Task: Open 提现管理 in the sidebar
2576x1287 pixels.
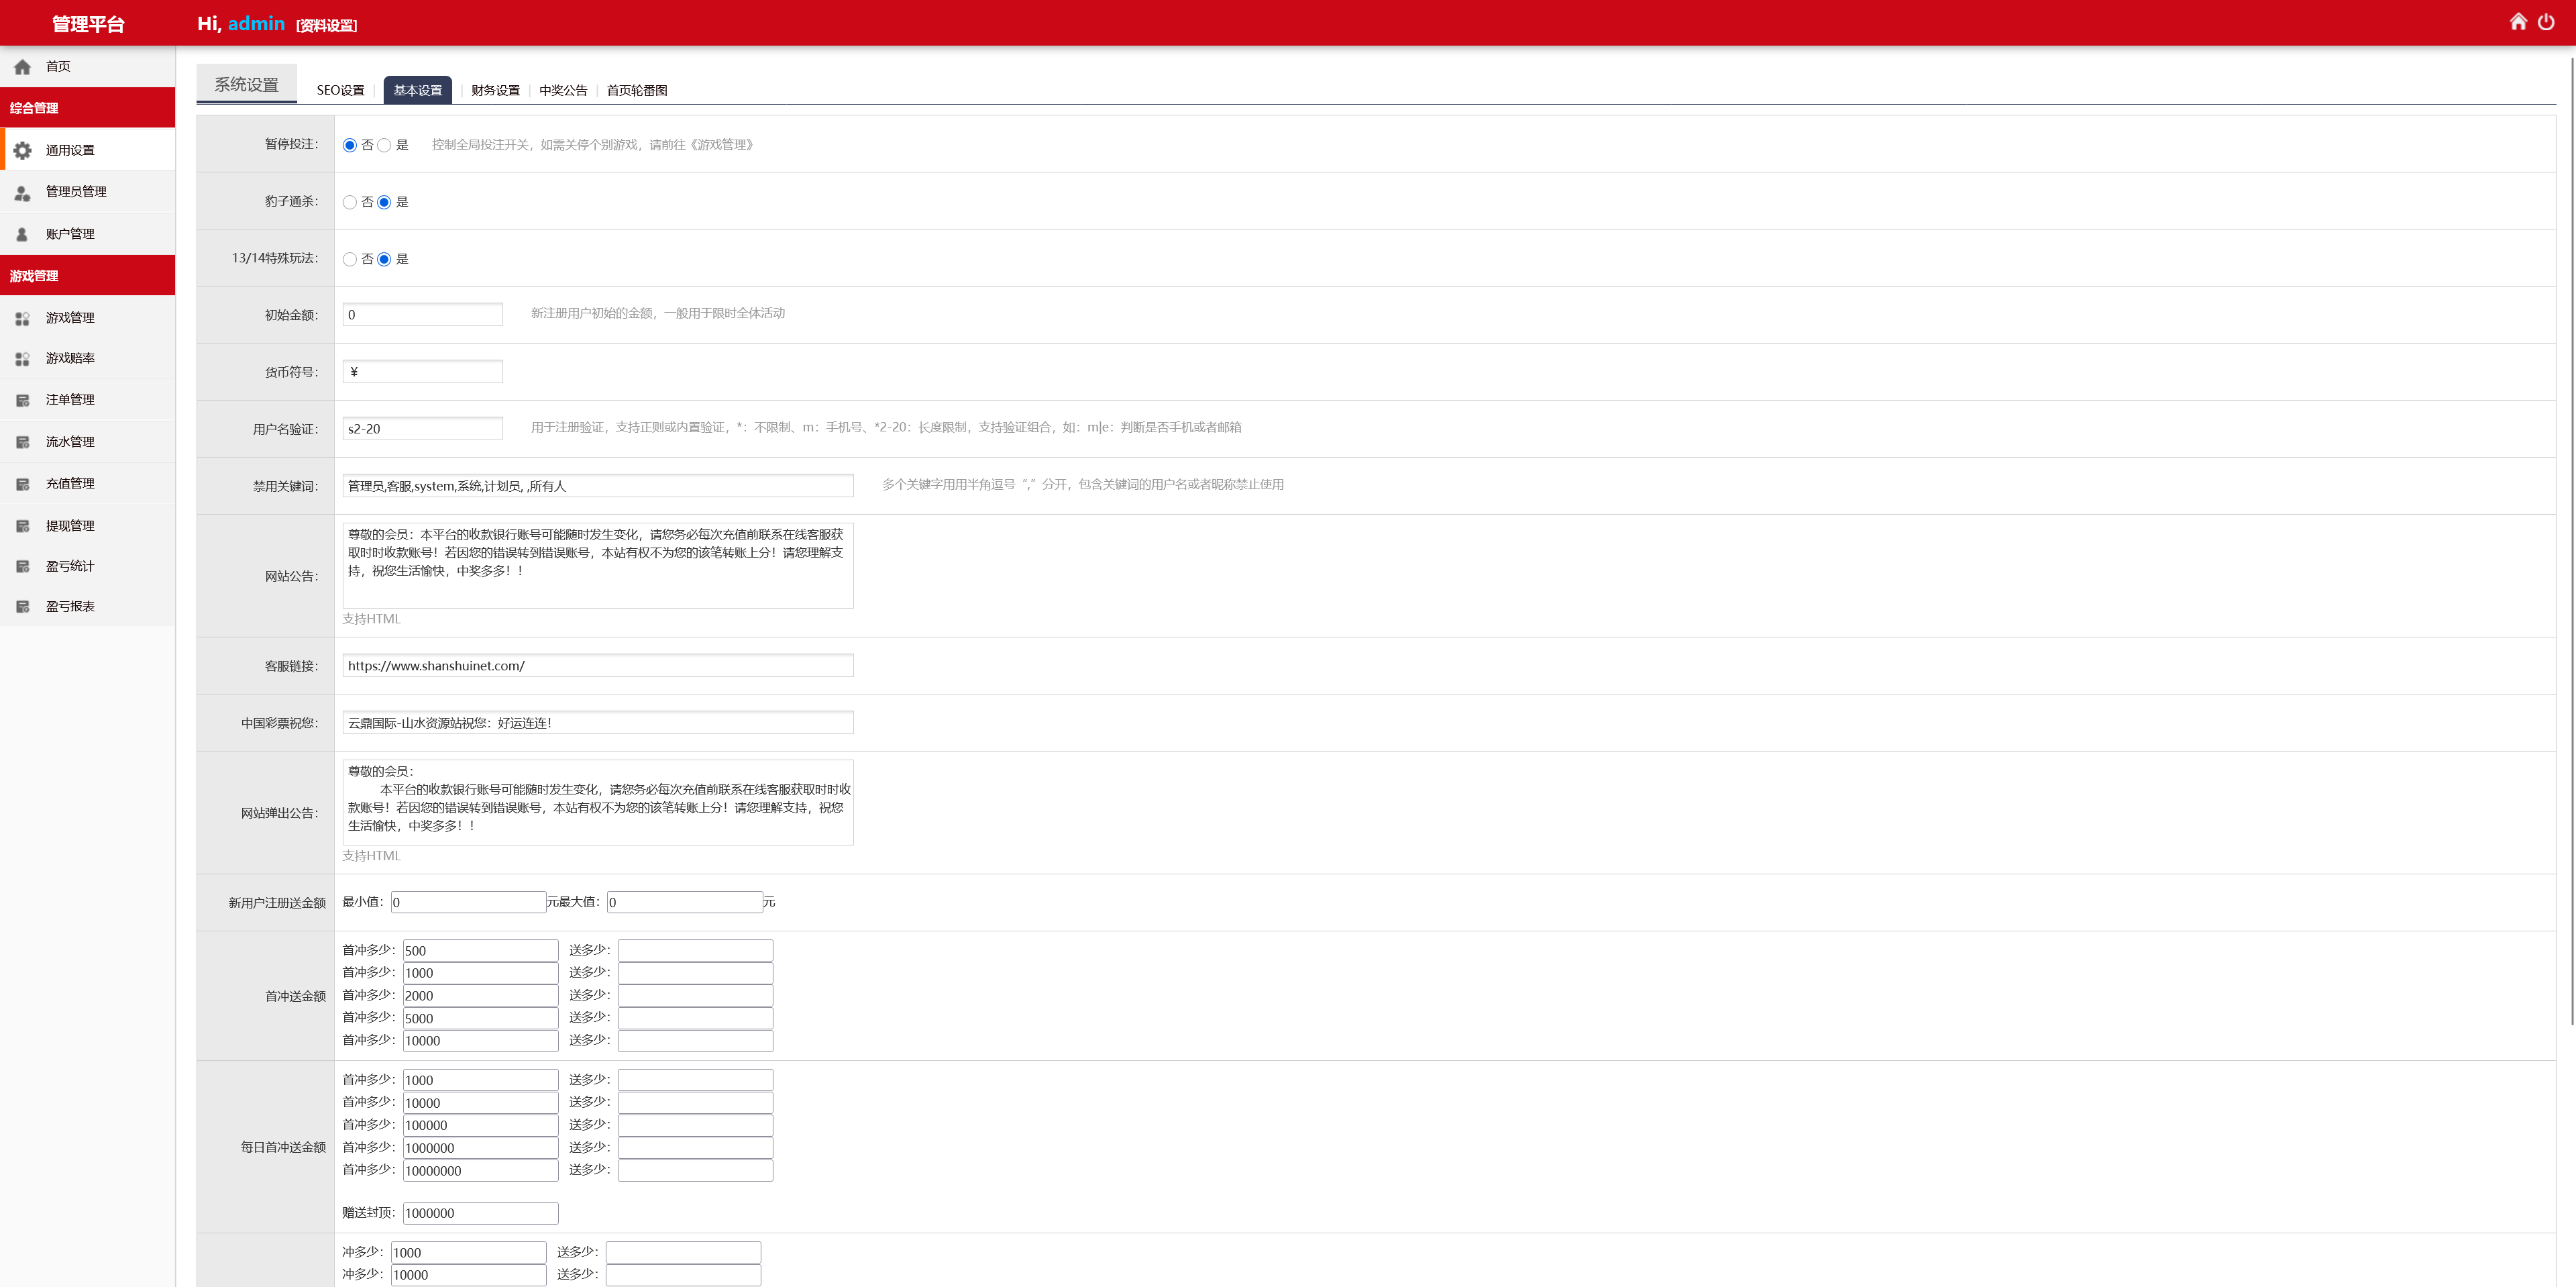Action: (x=70, y=526)
